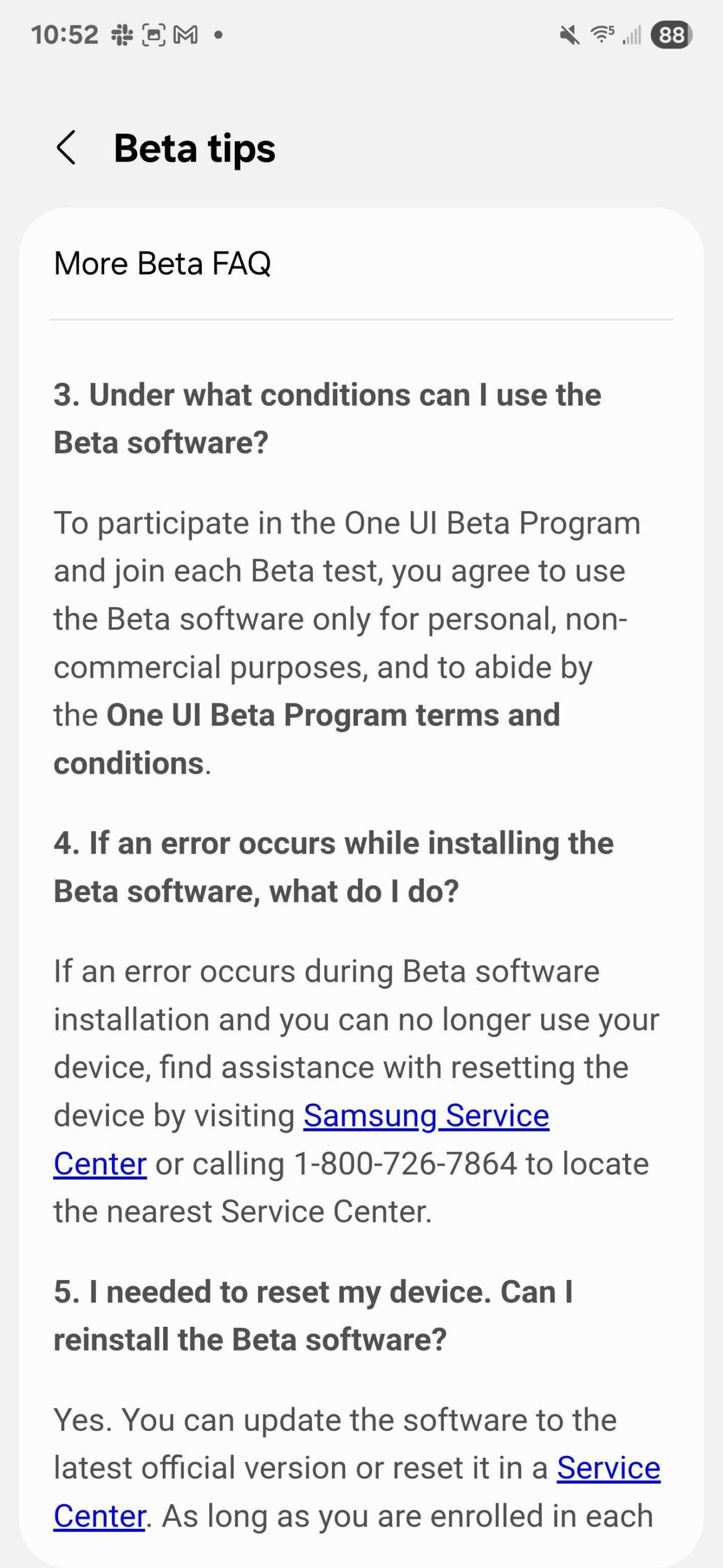This screenshot has width=723, height=1568.
Task: Open the Samsung Service Center link
Action: [425, 1116]
